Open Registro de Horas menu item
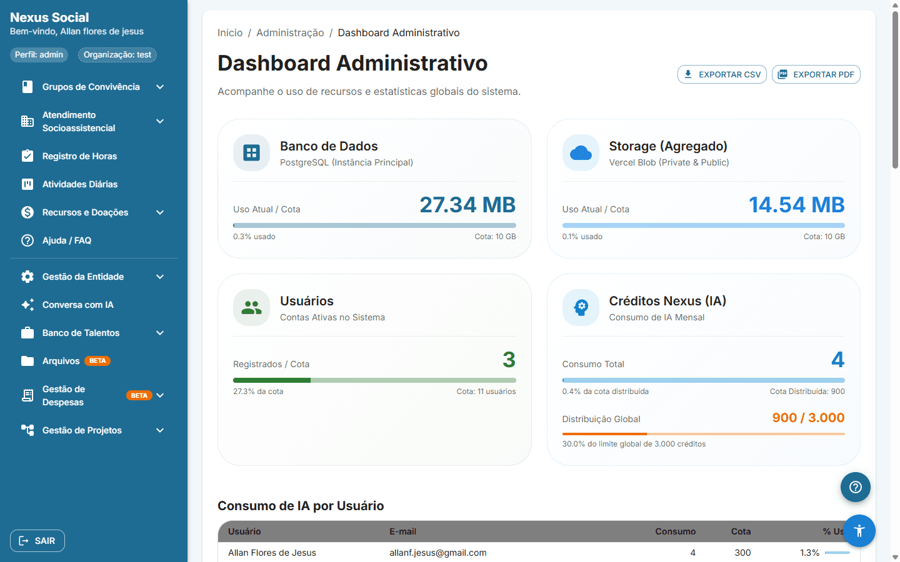 click(x=94, y=156)
